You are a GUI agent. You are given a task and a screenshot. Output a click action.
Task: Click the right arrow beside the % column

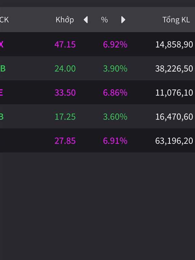tap(123, 20)
